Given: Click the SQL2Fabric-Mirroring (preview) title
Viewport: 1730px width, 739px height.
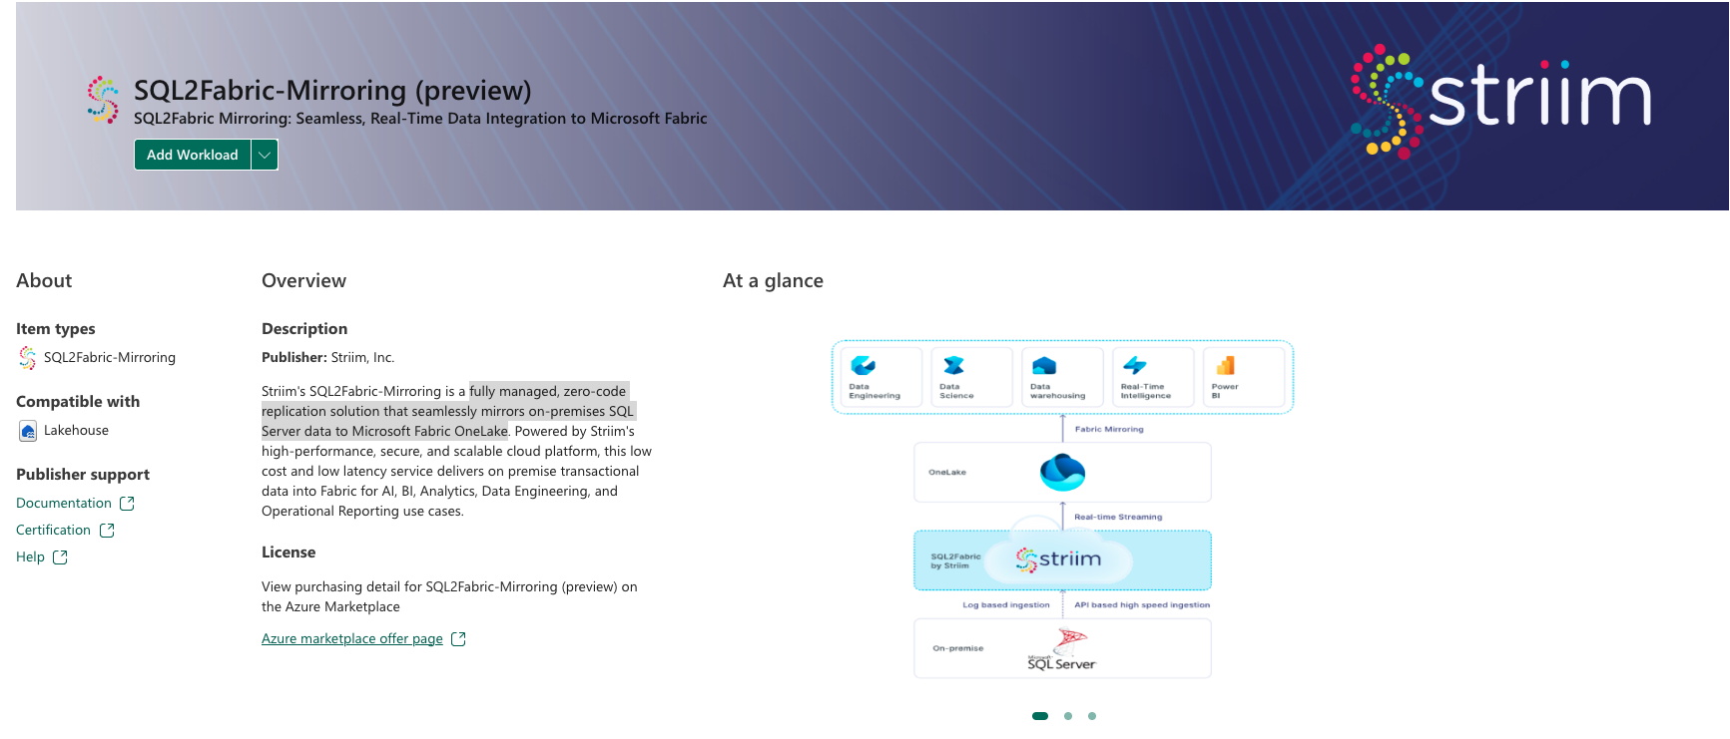Looking at the screenshot, I should tap(332, 91).
